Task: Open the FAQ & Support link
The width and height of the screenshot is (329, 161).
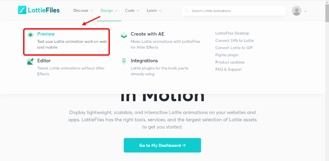Action: pos(229,69)
